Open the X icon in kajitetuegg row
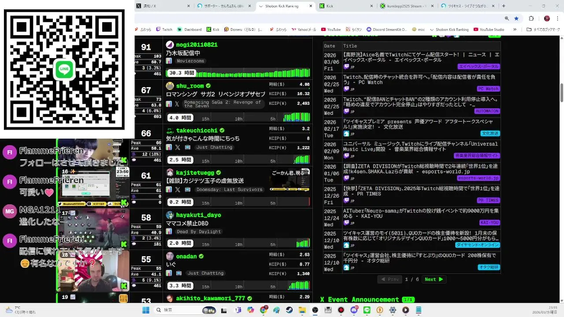Screen dimensions: 564x317 (177, 189)
